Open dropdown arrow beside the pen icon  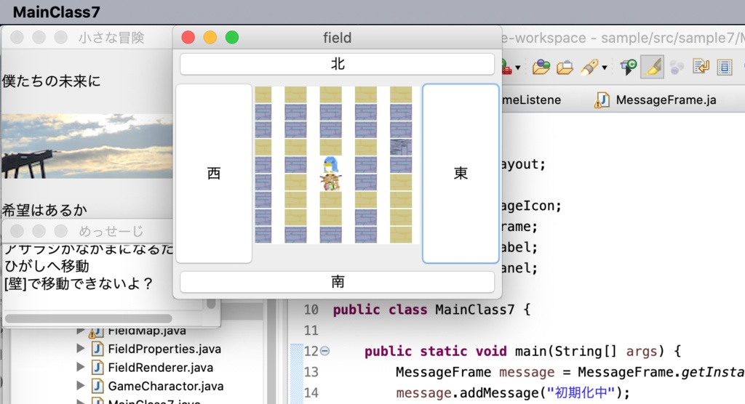pyautogui.click(x=605, y=68)
